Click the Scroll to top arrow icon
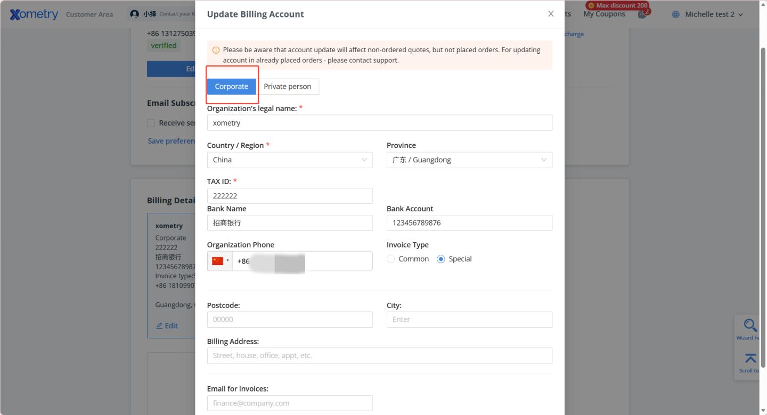767x415 pixels. point(750,359)
